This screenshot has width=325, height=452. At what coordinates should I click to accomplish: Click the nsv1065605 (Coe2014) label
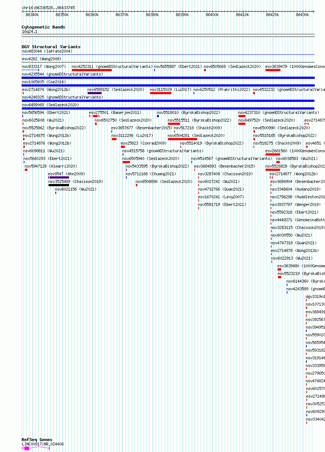44,82
